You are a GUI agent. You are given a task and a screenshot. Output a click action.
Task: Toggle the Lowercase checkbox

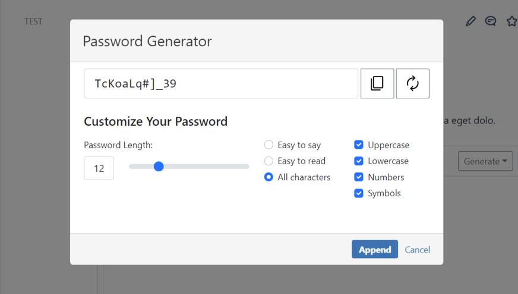click(x=359, y=161)
